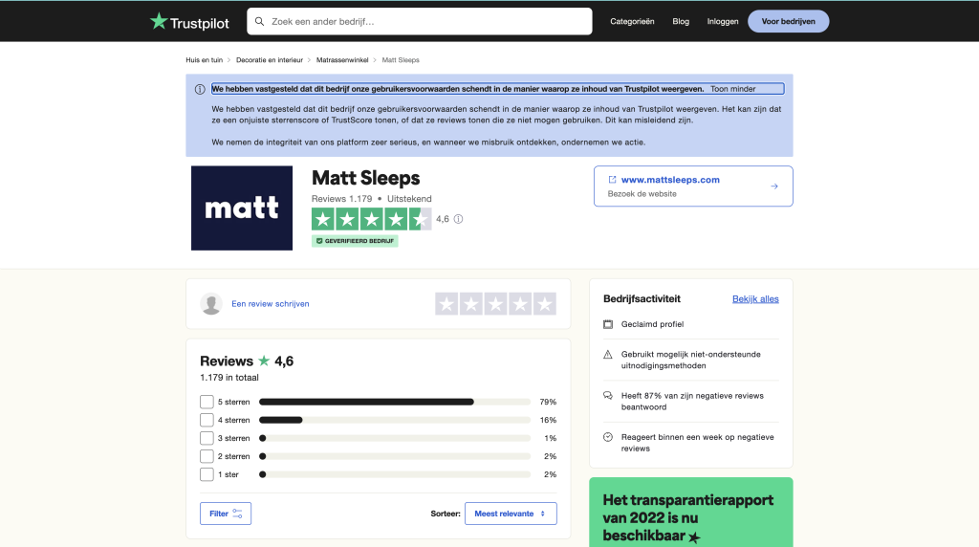The image size is (979, 547).
Task: Click the info icon next to the 4,6 score
Action: 458,219
